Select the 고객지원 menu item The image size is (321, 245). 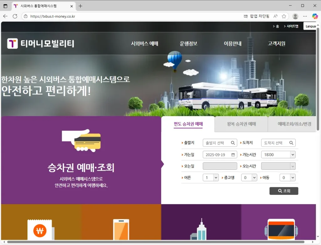(x=276, y=44)
